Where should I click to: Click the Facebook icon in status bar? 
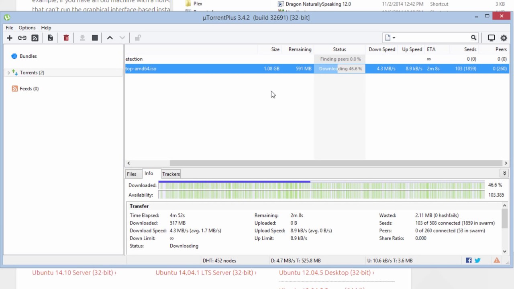(x=469, y=261)
